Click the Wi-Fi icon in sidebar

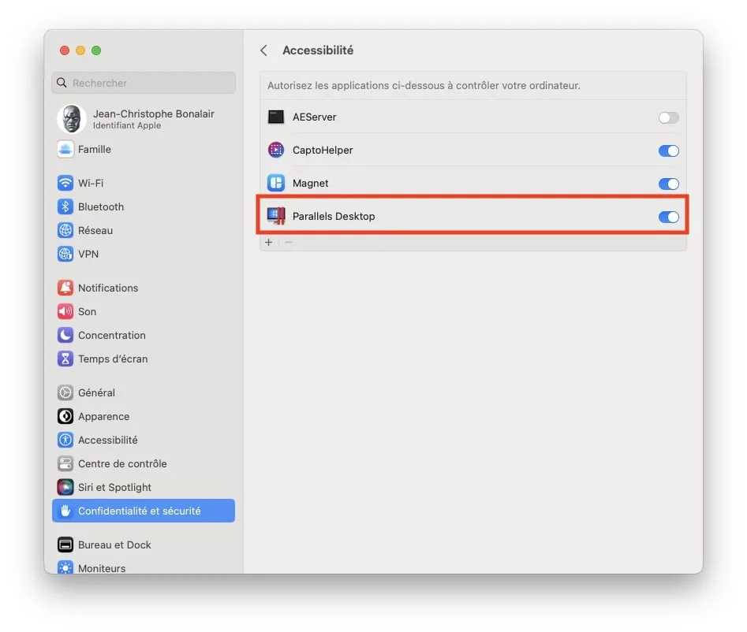(65, 184)
